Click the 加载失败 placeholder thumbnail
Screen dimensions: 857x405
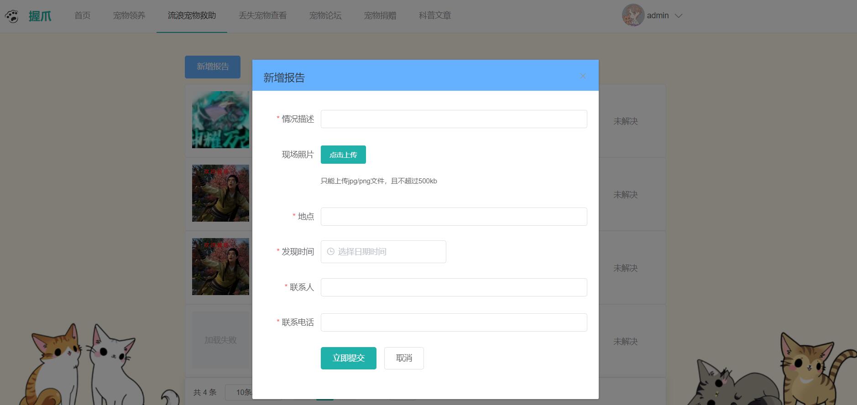(221, 340)
